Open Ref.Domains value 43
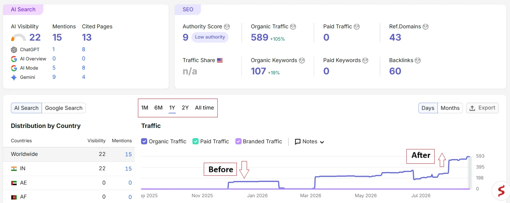510x203 pixels. coord(395,38)
